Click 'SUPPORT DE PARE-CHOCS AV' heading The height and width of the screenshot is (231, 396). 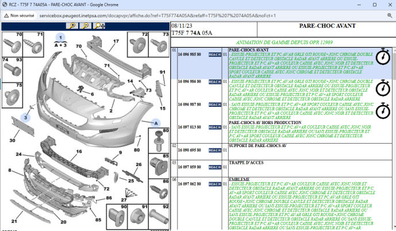[257, 146]
